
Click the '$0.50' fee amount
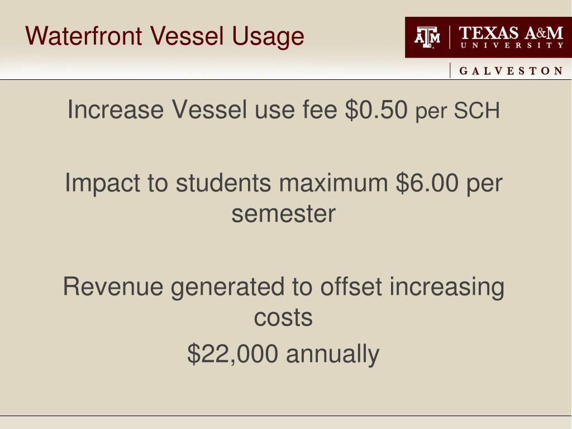point(376,109)
